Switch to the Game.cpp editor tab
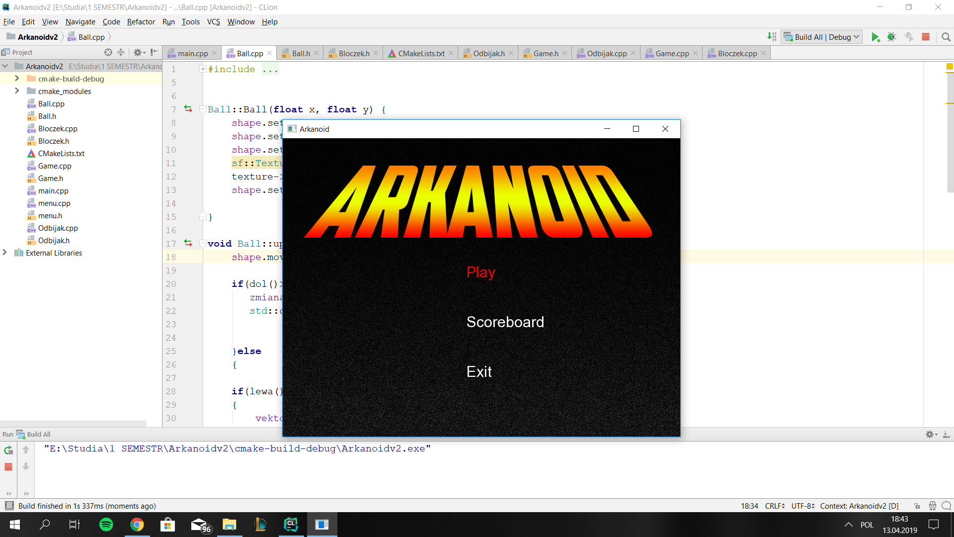Viewport: 954px width, 537px height. click(x=671, y=53)
